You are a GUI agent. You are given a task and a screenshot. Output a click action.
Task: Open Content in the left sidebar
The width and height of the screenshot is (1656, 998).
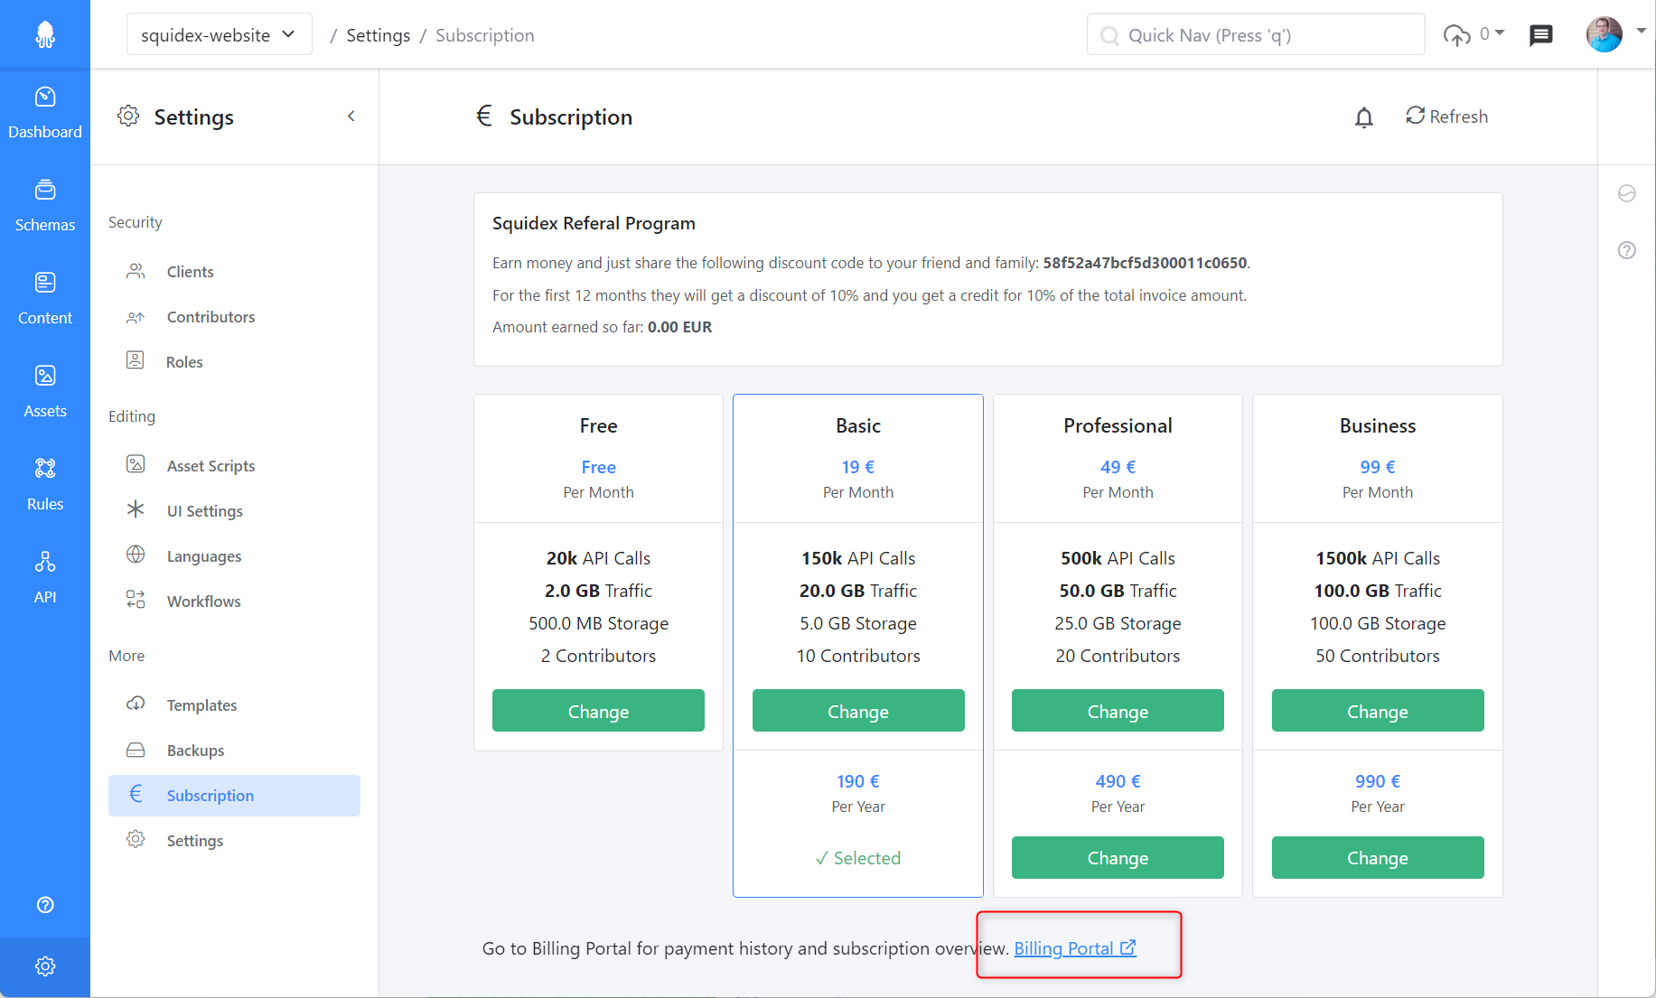(x=45, y=299)
